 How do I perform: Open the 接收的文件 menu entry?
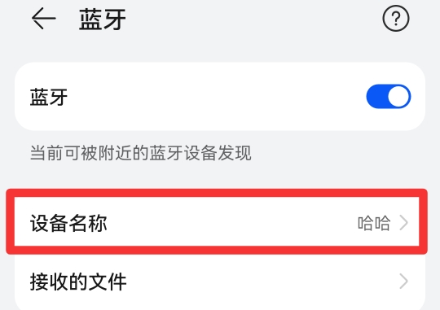(220, 282)
